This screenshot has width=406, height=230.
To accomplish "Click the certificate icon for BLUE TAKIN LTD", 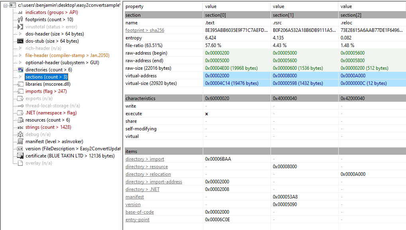I will 20,156.
